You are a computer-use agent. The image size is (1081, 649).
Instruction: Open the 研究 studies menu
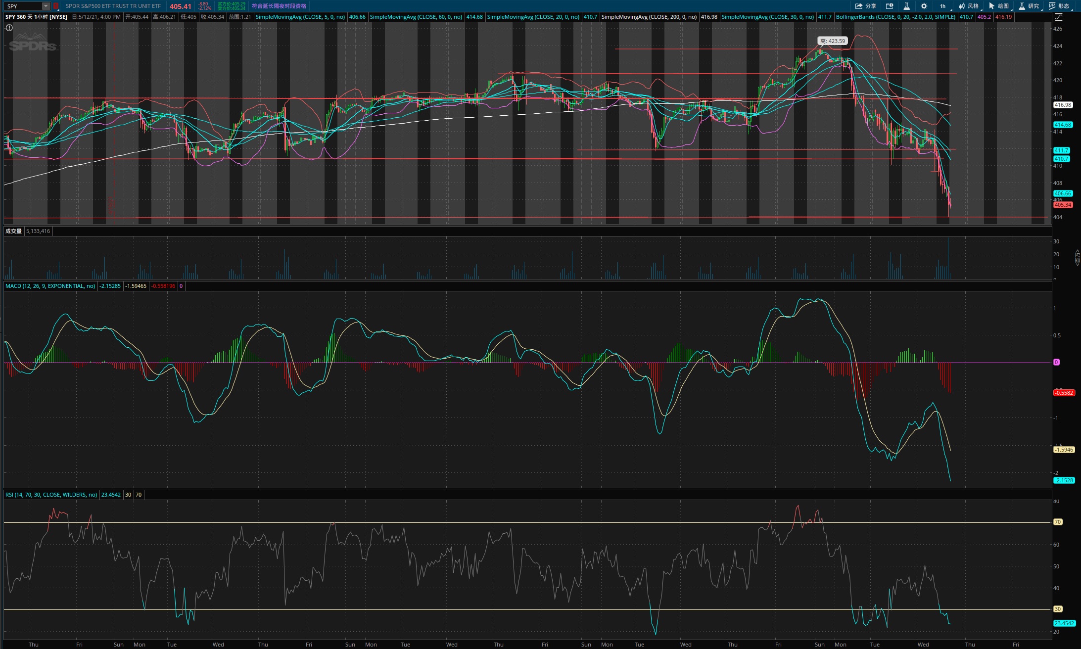(1030, 6)
